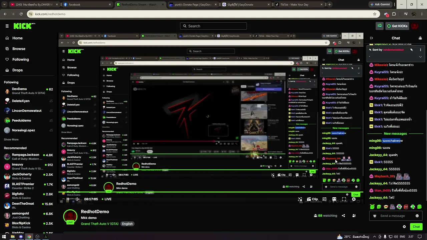Open the mini player mode icon
This screenshot has width=427, height=240.
coord(300,199)
